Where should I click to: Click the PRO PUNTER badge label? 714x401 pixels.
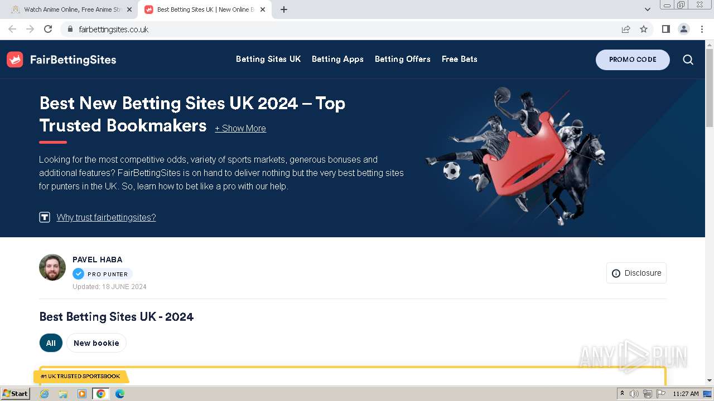[108, 274]
